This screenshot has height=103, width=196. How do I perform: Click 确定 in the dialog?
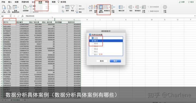(115, 61)
